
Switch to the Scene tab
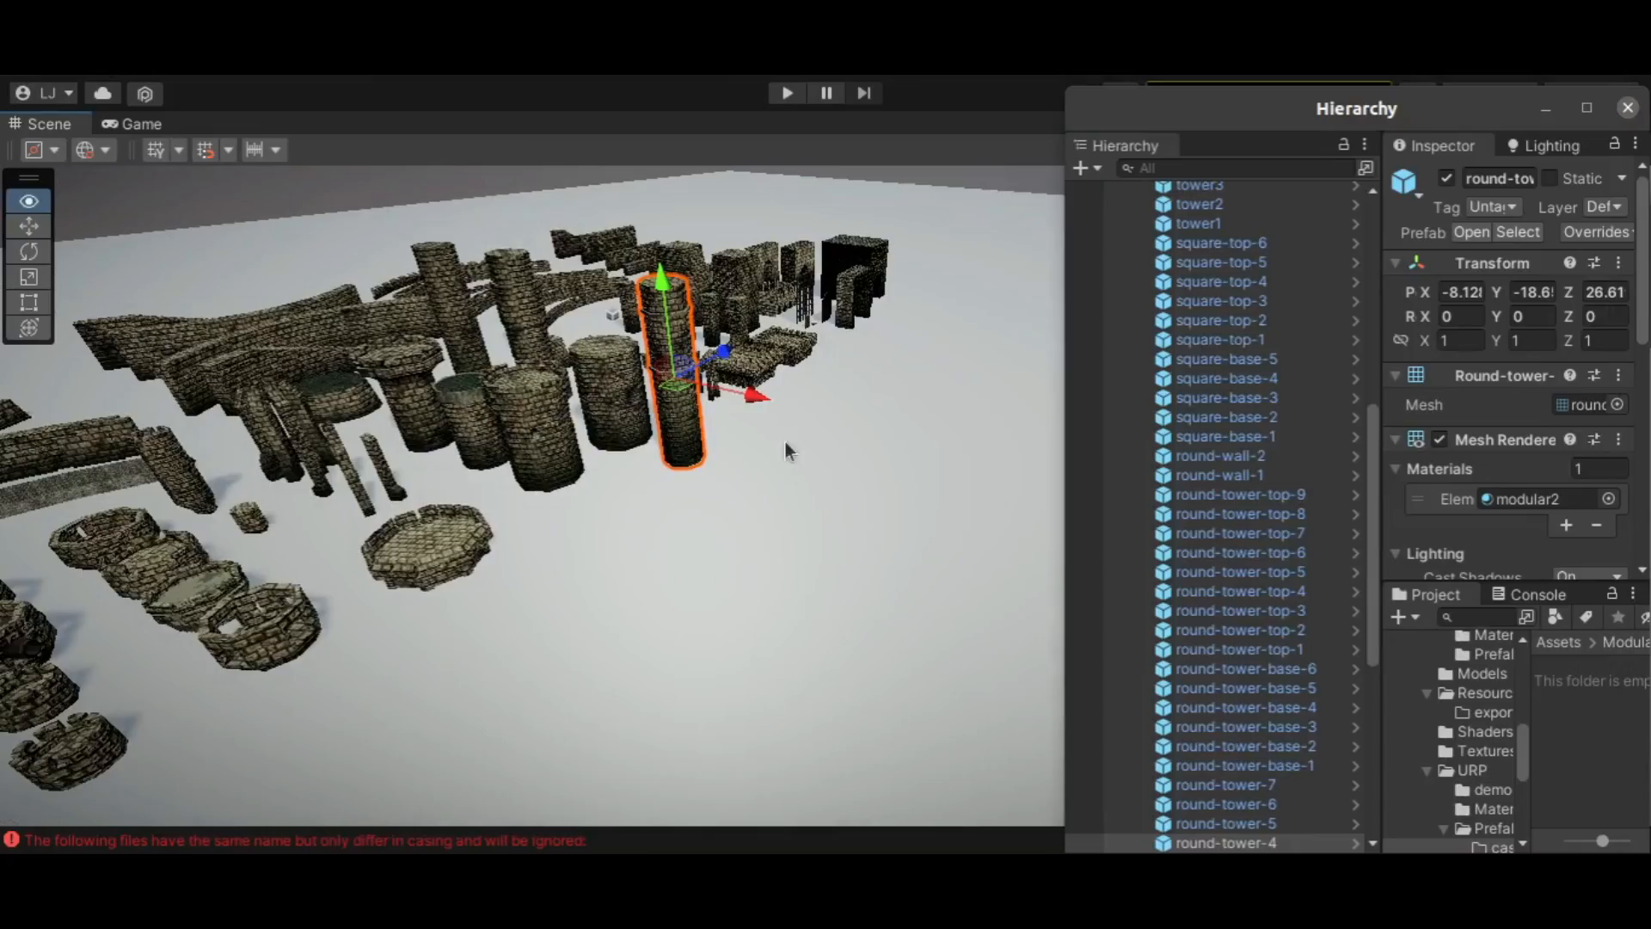point(40,124)
